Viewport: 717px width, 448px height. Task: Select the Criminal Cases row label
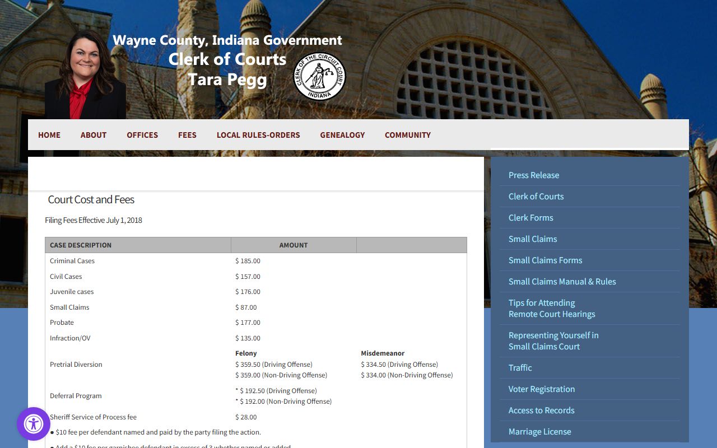pyautogui.click(x=72, y=261)
